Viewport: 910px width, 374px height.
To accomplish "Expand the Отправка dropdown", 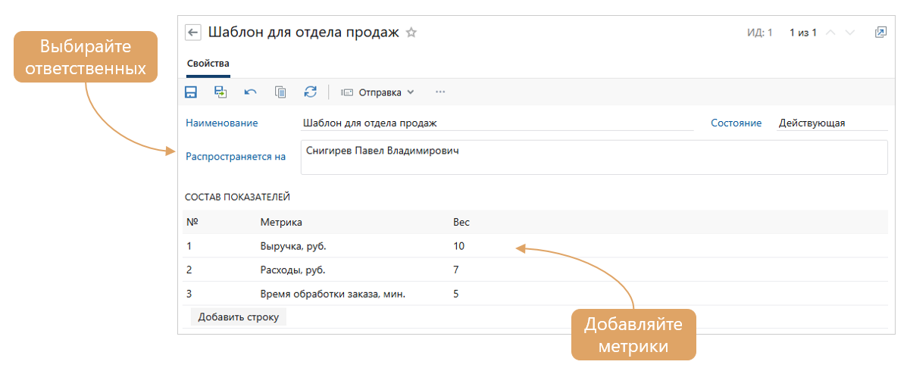I will pos(377,92).
